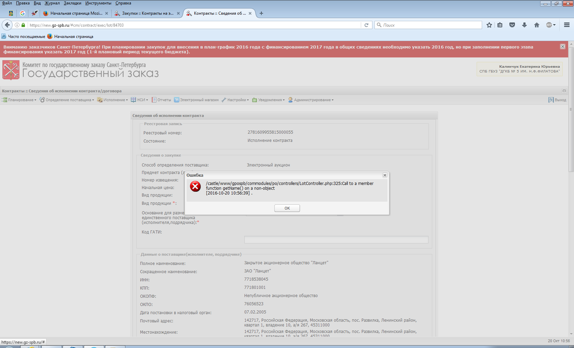This screenshot has width=574, height=348.
Task: Close the active Контракты :: Сведения tab
Action: point(250,13)
